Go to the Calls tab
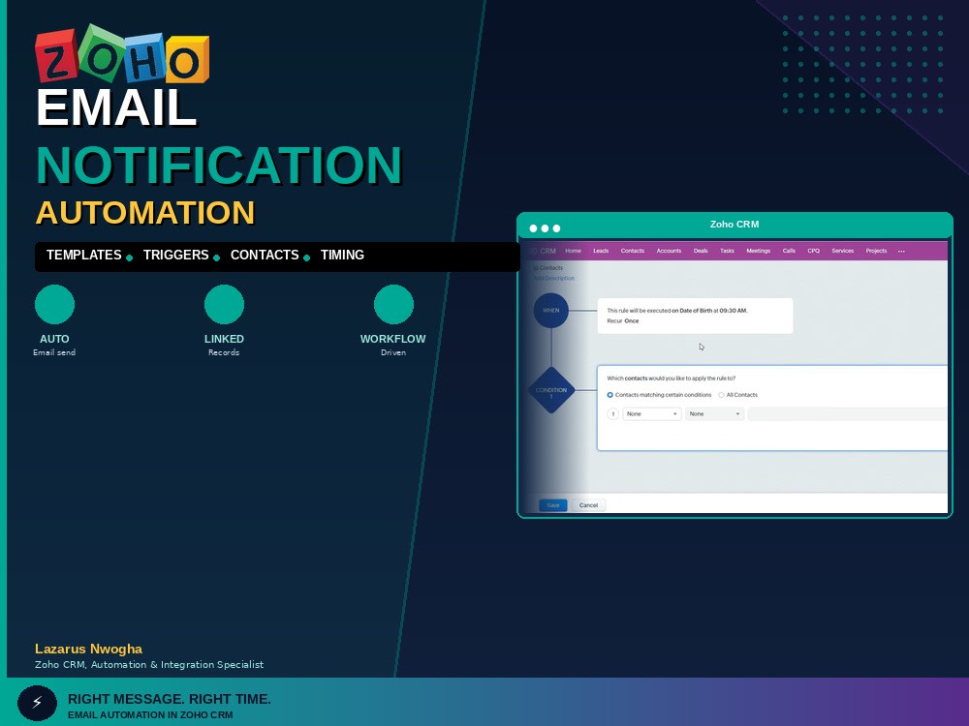Image resolution: width=969 pixels, height=726 pixels. click(x=789, y=251)
